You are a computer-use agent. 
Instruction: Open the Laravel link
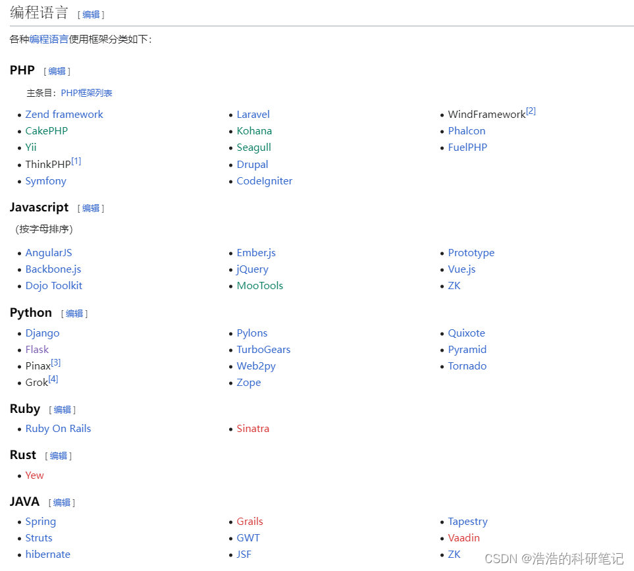click(253, 115)
